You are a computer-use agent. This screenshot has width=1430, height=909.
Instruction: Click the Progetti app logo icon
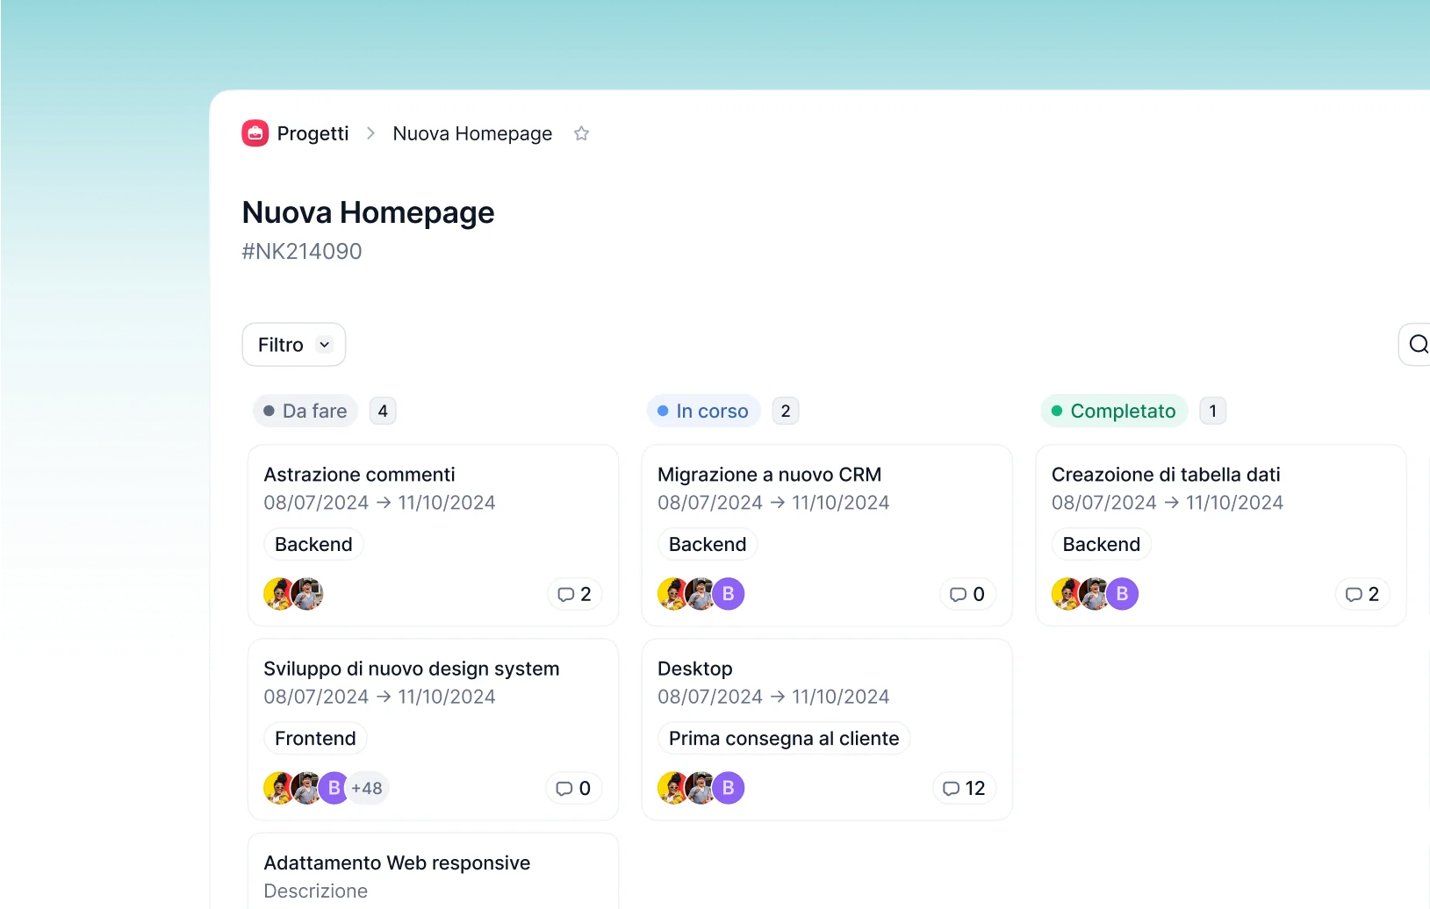click(255, 133)
